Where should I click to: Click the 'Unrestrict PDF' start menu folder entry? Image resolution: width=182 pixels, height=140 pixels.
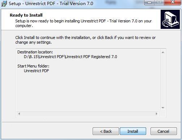tap(37, 71)
